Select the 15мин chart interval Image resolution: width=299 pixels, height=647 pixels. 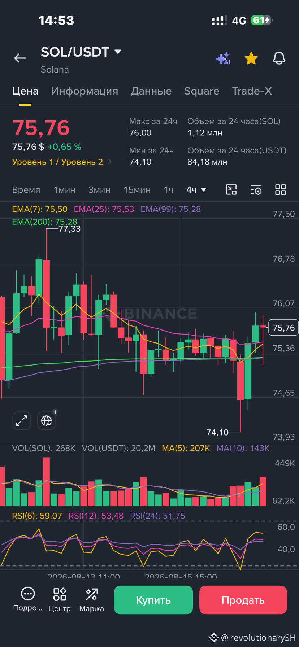[x=137, y=190]
